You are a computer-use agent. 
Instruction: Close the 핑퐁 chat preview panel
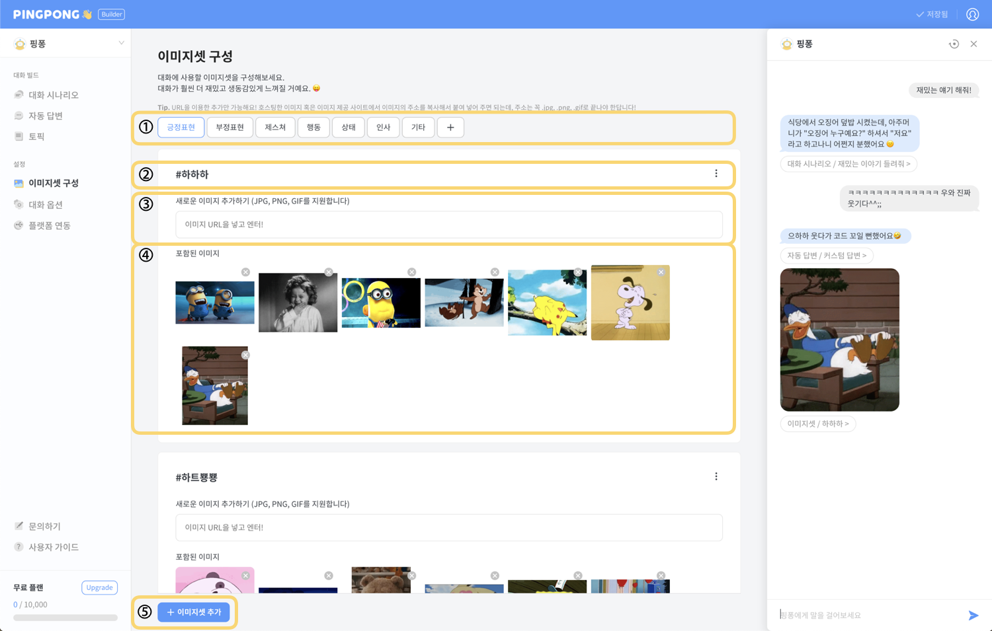tap(973, 44)
